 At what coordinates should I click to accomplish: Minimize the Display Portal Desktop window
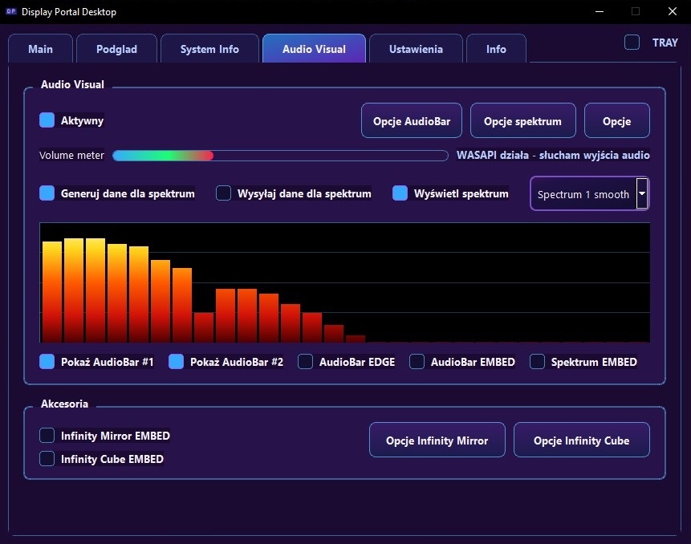click(600, 11)
